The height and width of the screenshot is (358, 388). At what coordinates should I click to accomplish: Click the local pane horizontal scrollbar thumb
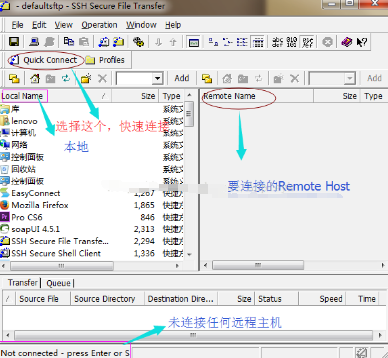tap(61, 266)
